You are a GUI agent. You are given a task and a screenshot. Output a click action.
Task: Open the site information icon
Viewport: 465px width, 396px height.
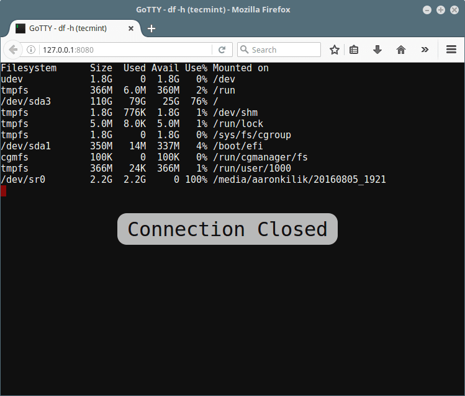point(32,50)
